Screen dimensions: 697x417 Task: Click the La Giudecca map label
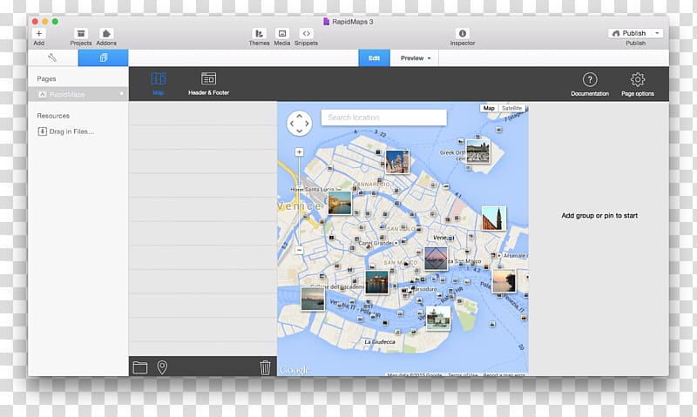380,342
